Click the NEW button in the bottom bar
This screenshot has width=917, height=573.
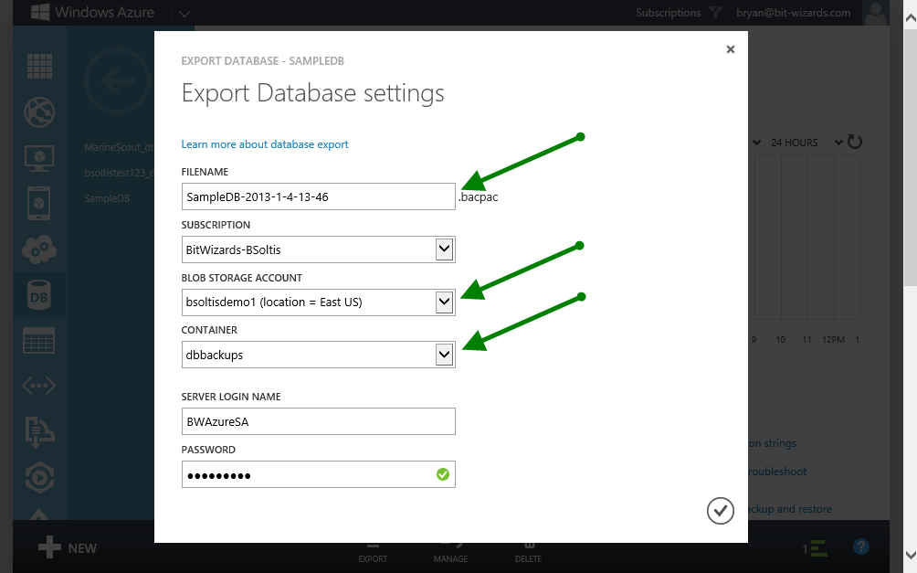pyautogui.click(x=68, y=547)
